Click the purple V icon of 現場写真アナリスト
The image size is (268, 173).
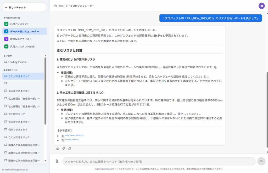tap(6, 39)
